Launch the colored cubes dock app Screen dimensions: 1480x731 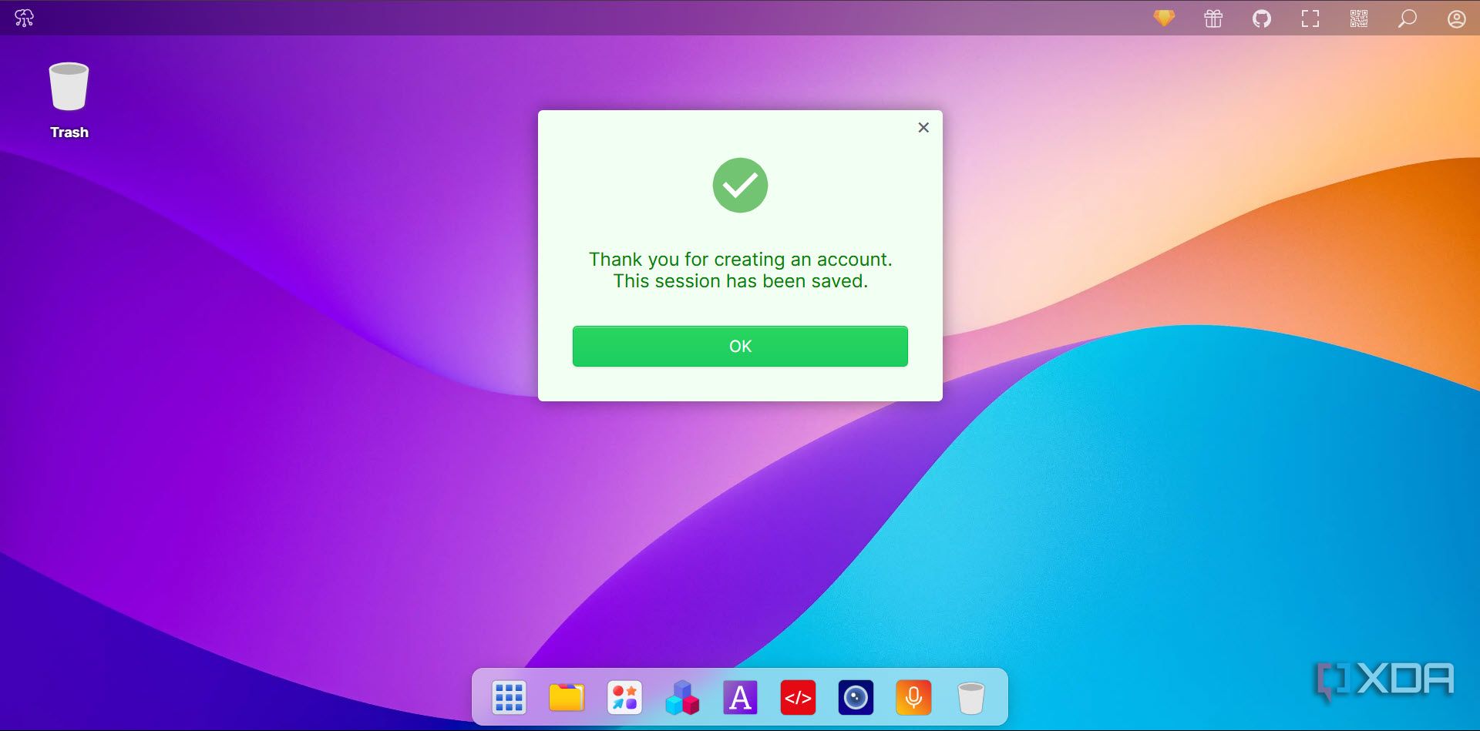[682, 698]
